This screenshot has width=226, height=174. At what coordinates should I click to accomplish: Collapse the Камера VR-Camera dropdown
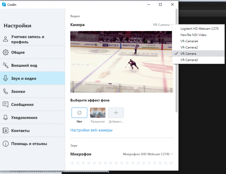[x=163, y=25]
